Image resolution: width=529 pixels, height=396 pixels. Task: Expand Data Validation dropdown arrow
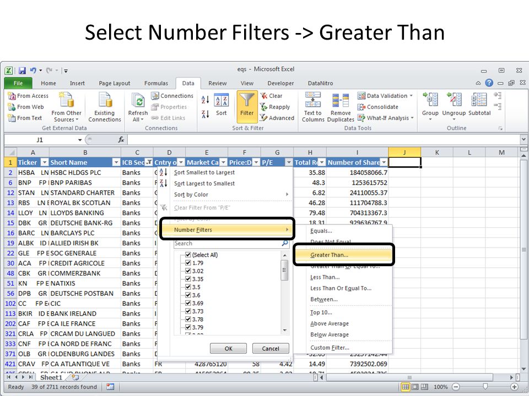[x=411, y=96]
